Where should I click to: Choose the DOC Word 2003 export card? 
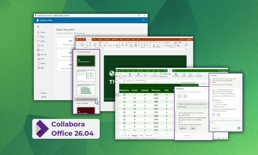[64, 54]
